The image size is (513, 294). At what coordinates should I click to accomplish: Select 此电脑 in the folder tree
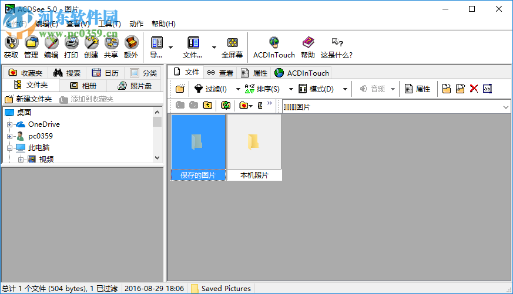coord(39,148)
